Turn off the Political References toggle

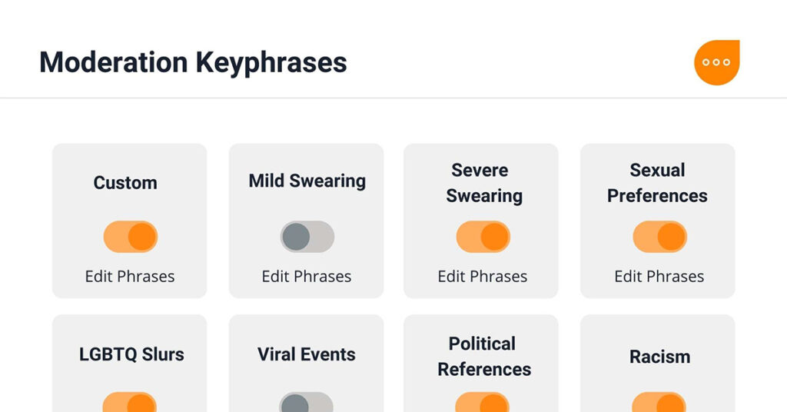483,403
